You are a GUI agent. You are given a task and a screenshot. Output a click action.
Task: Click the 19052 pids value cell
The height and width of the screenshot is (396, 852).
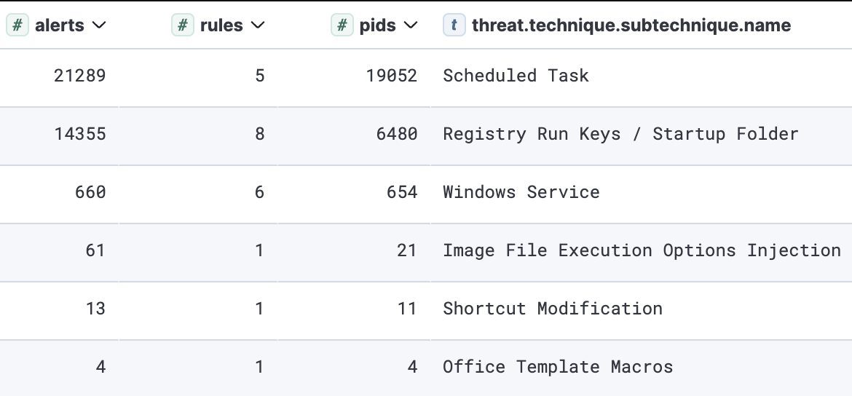(x=391, y=76)
